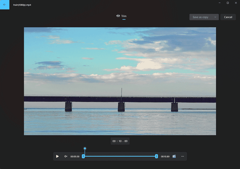240x169 pixels.
Task: Click the 00:00.00 start time label
Action: click(x=75, y=156)
